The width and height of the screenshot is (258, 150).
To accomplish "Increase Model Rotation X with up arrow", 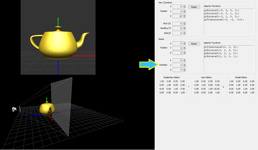I will (x=185, y=60).
